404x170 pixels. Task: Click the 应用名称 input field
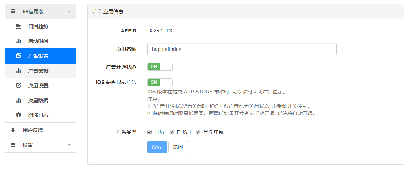[x=242, y=49]
